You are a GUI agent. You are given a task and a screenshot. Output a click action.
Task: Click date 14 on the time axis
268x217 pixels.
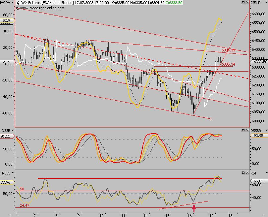click(146, 215)
